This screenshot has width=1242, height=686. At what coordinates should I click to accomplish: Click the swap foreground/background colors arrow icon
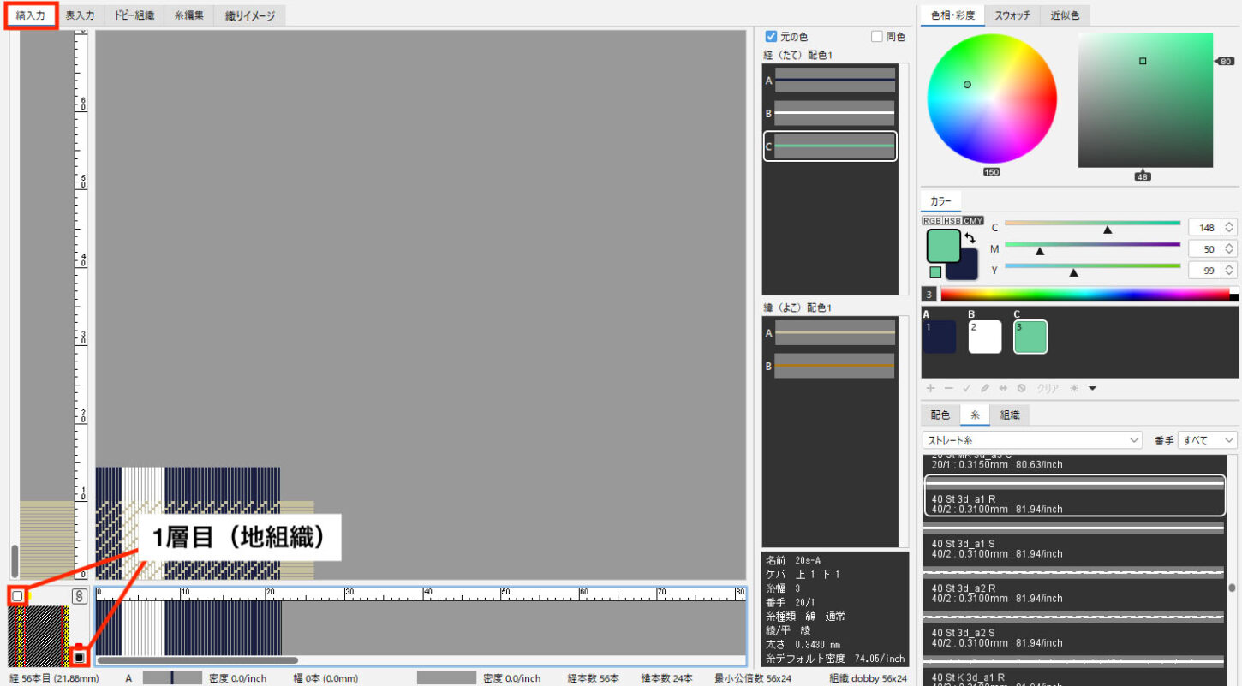pyautogui.click(x=970, y=238)
